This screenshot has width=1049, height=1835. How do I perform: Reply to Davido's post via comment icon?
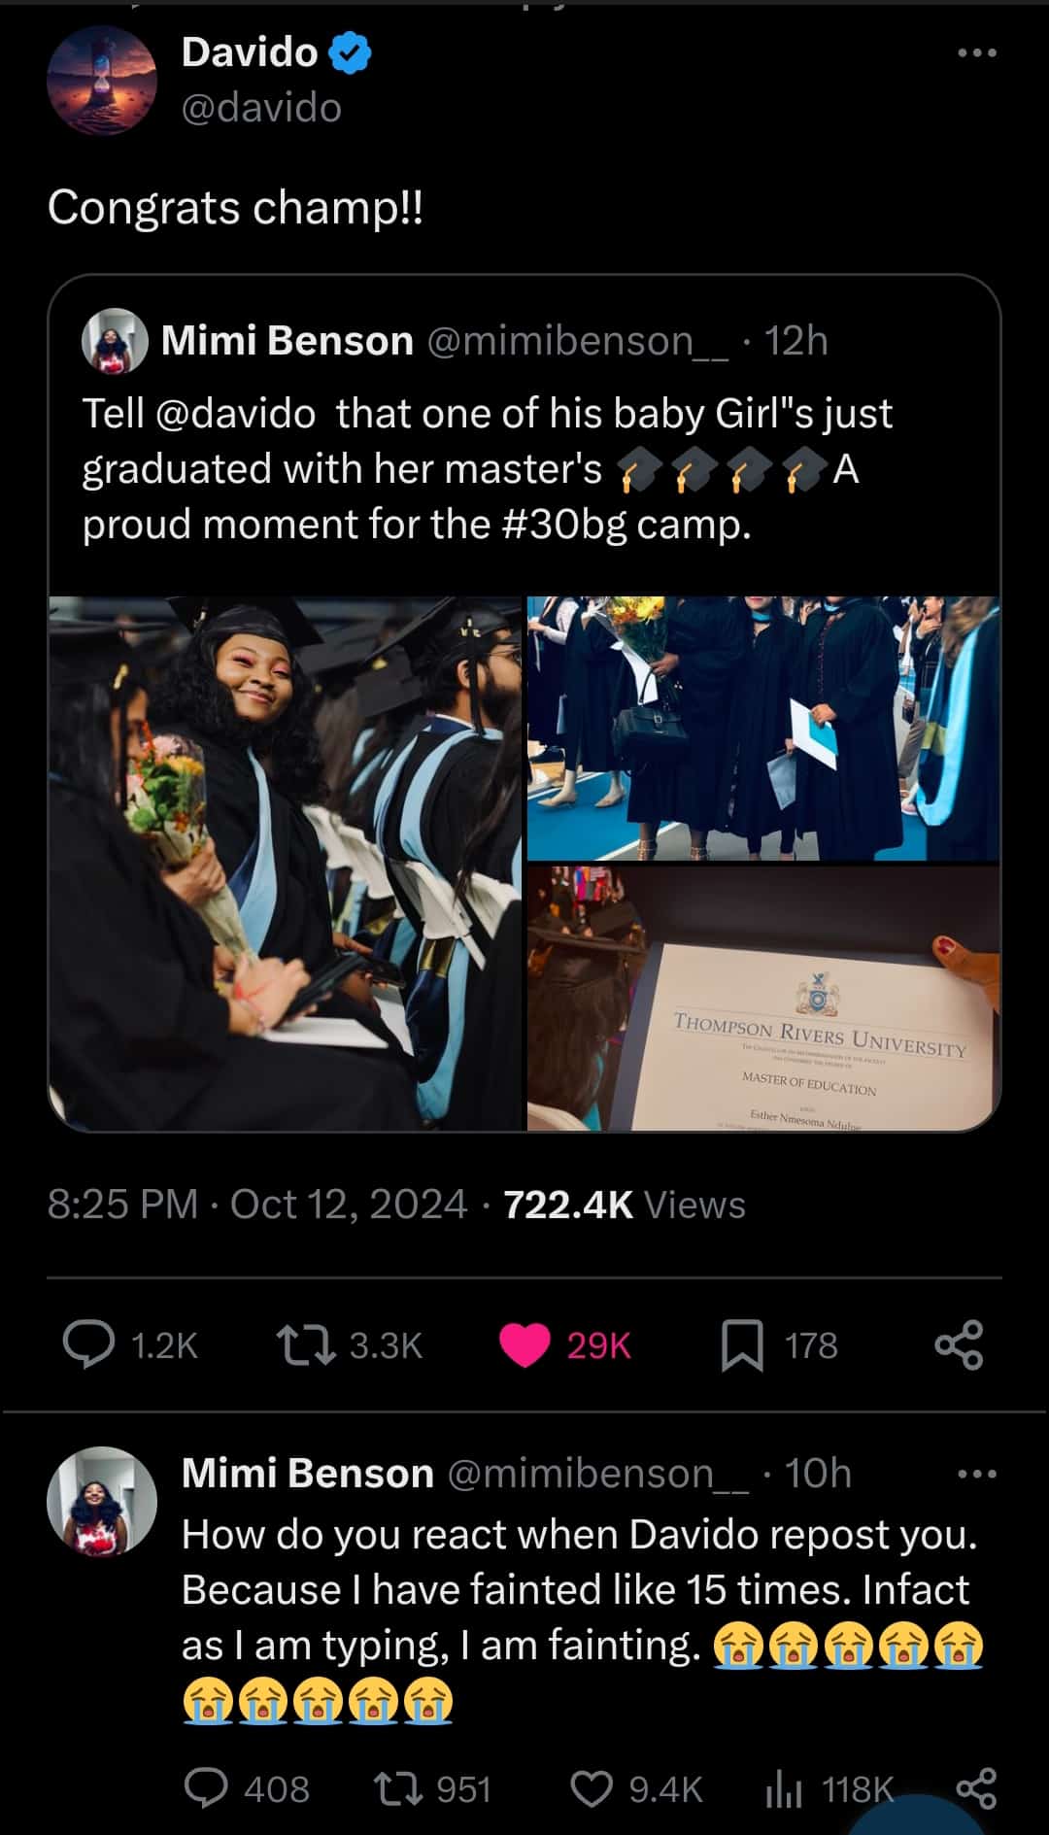pyautogui.click(x=88, y=1345)
